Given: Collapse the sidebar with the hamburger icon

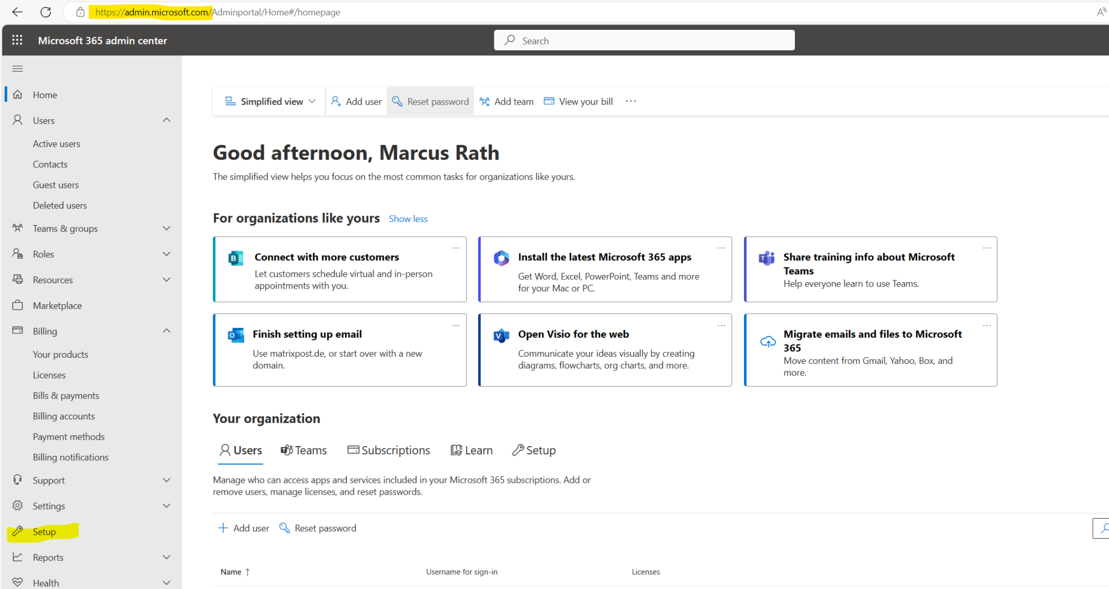Looking at the screenshot, I should coord(17,68).
